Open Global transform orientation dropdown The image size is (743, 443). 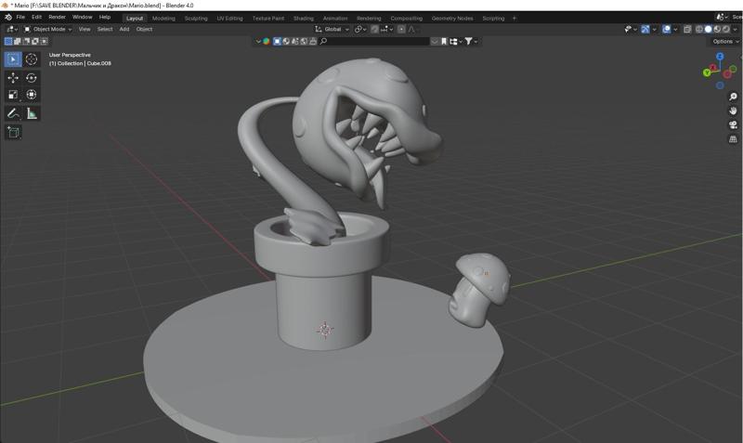pos(332,30)
